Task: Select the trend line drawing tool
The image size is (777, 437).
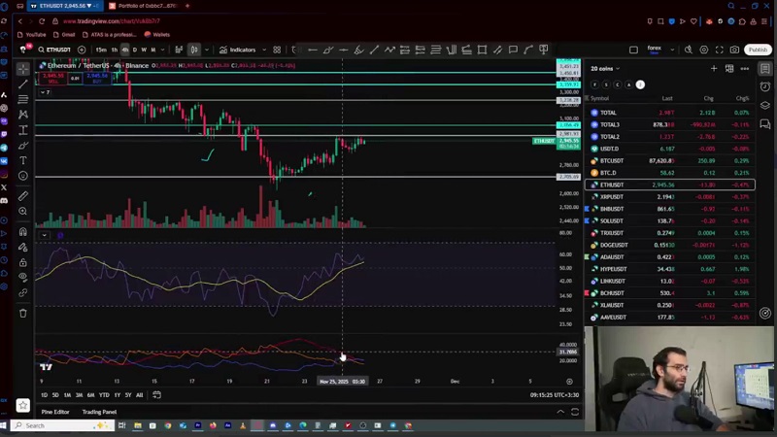Action: point(23,84)
